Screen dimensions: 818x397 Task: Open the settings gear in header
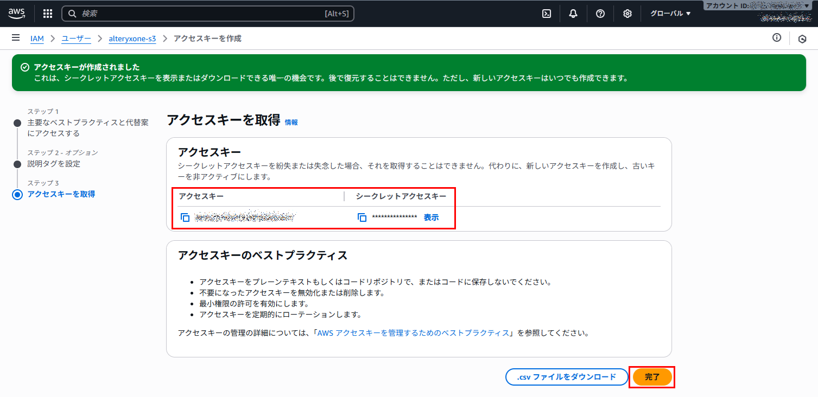pyautogui.click(x=627, y=14)
